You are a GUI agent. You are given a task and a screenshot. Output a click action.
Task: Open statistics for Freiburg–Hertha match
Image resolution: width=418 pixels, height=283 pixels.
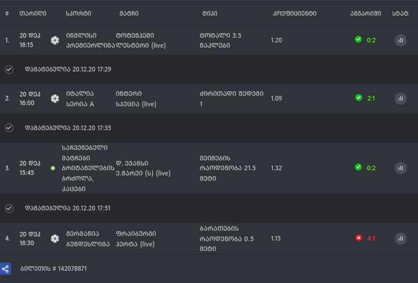pyautogui.click(x=401, y=238)
